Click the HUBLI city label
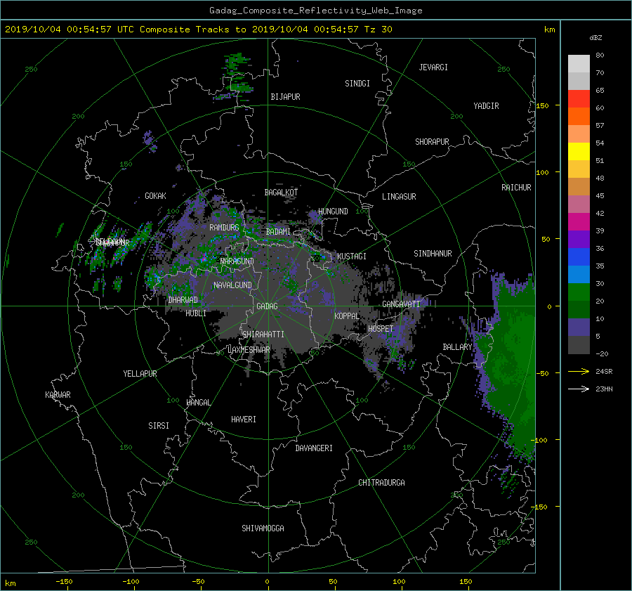Screen dimensions: 632x591 [x=196, y=313]
